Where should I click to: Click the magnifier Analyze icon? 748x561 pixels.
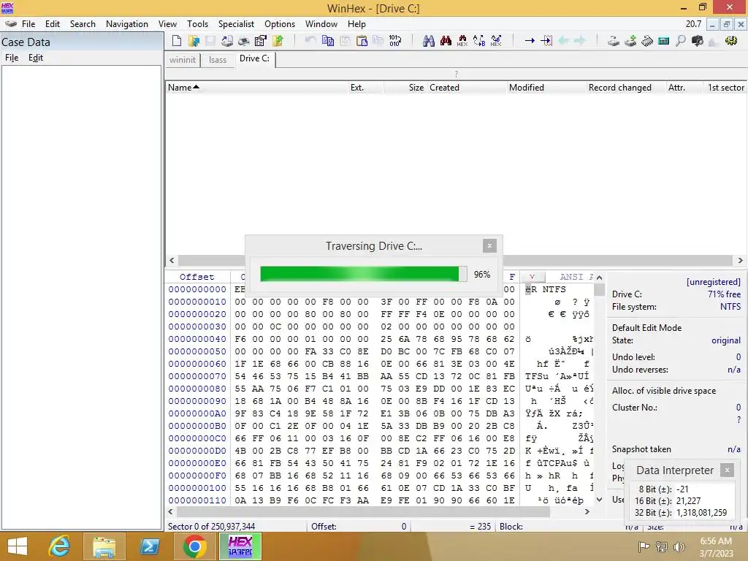[x=681, y=41]
